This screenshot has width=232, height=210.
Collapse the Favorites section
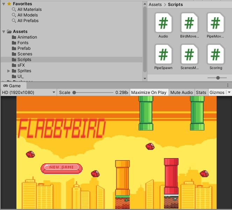click(x=4, y=4)
